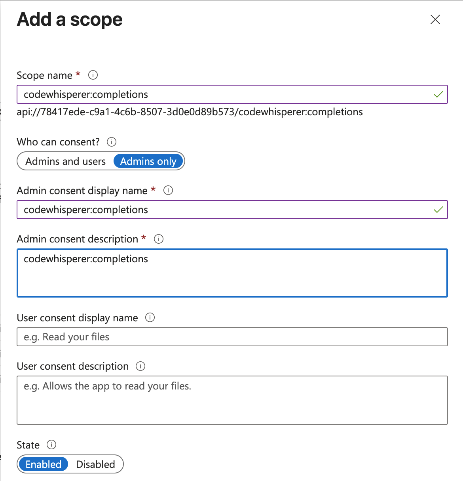Click green checkmark in Scope name field

coord(438,95)
